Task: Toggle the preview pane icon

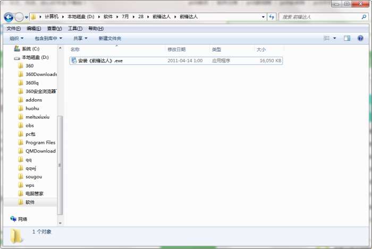Action: [x=347, y=38]
